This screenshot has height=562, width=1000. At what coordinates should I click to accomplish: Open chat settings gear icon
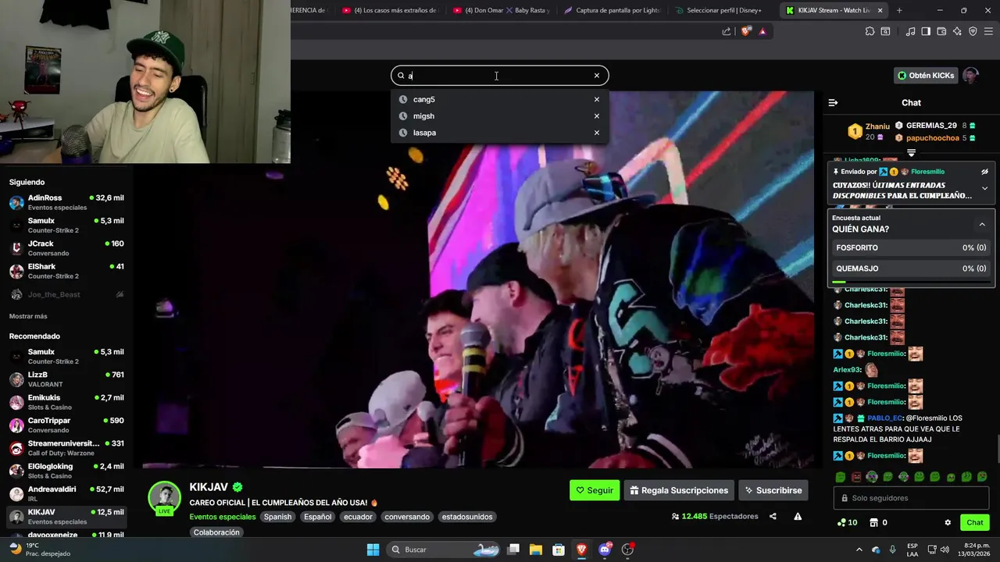click(948, 522)
